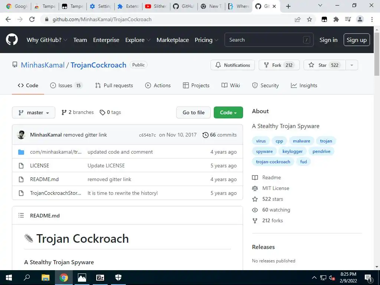The height and width of the screenshot is (285, 380).
Task: Reload the page with the refresh icon
Action: click(x=32, y=19)
